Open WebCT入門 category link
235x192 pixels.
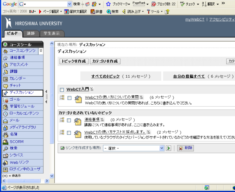(x=78, y=89)
